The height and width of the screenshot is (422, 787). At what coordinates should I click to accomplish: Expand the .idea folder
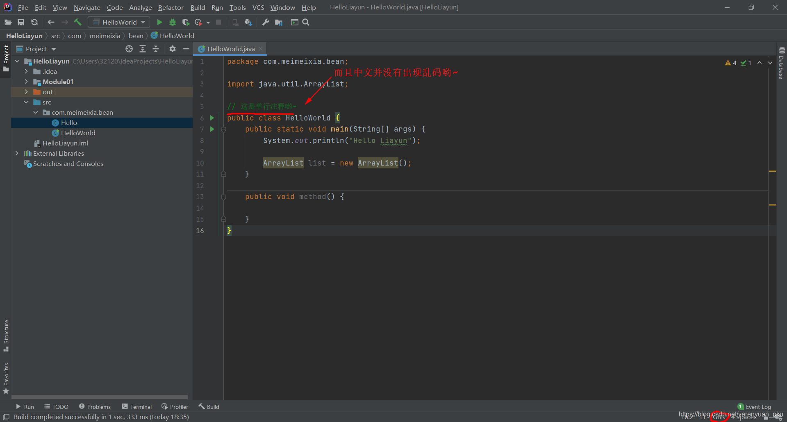[26, 71]
